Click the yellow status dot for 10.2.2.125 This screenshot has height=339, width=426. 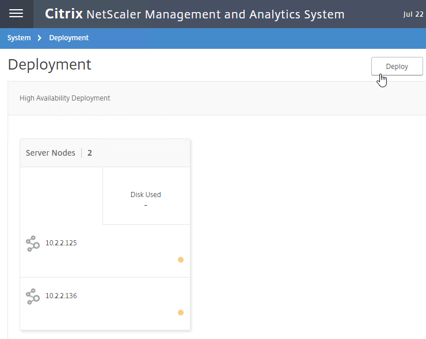click(x=181, y=260)
